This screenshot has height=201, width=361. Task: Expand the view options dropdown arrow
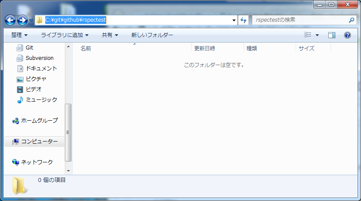pos(317,35)
